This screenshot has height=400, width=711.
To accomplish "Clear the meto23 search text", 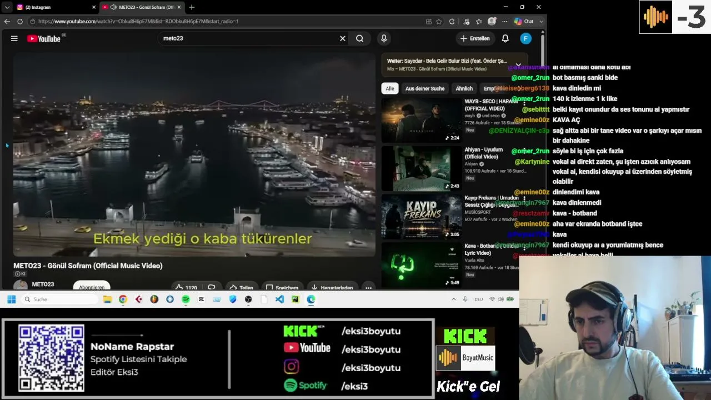I will (x=343, y=38).
